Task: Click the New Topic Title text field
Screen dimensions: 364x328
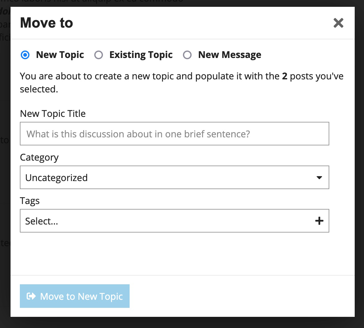Action: coord(174,134)
